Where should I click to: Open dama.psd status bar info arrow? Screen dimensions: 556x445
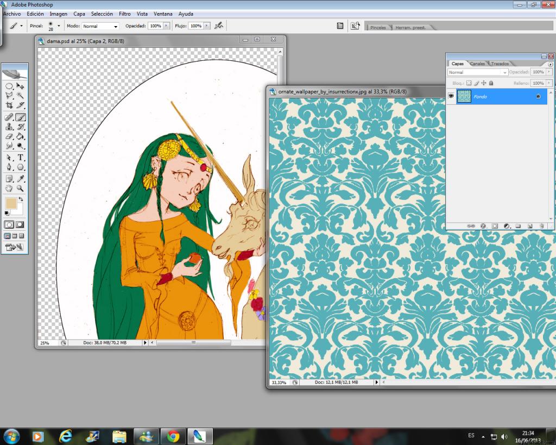click(x=145, y=343)
